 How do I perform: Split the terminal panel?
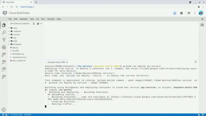(196, 62)
